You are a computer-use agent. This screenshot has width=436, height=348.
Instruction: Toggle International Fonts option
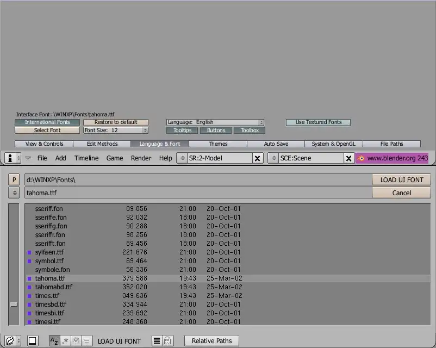[x=47, y=122]
